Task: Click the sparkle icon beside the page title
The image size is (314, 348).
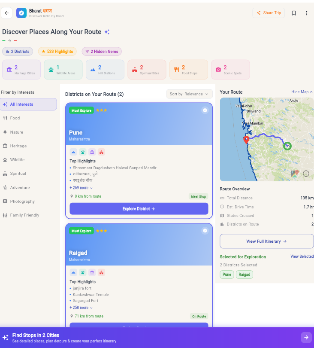Action: click(107, 32)
